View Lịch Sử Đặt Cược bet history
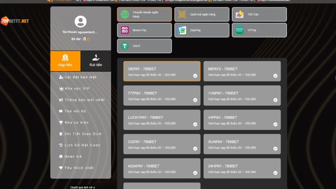Screen dimensions: 336x189 pyautogui.click(x=81, y=145)
